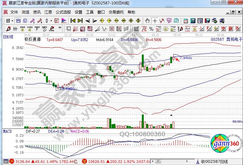Click the red 权 adjustment icon

(56, 21)
